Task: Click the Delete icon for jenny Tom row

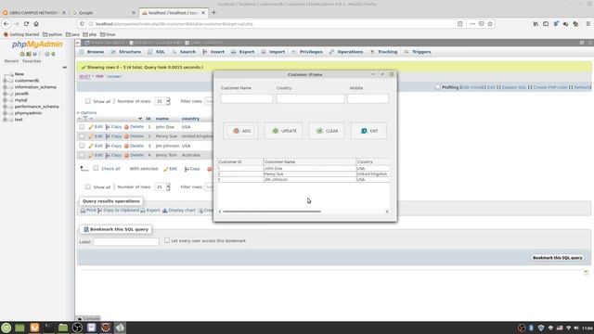Action: 126,155
